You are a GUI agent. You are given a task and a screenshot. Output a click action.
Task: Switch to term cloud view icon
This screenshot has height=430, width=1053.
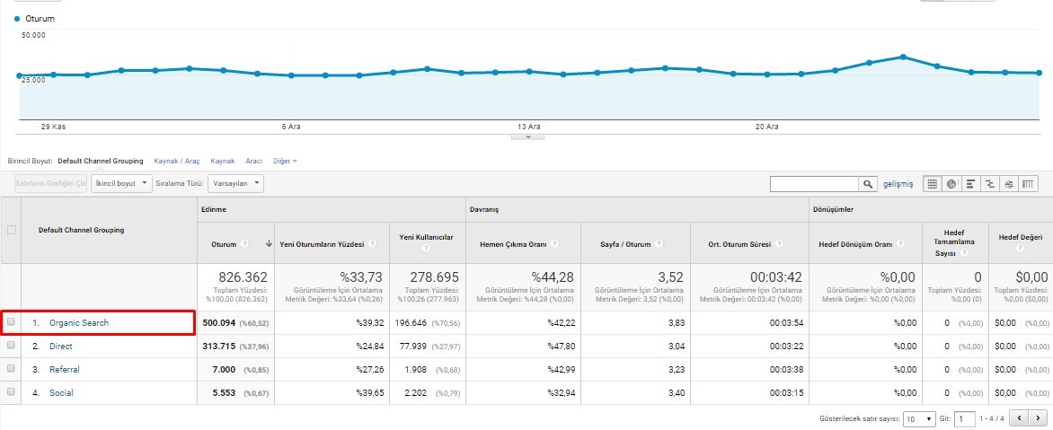1009,184
